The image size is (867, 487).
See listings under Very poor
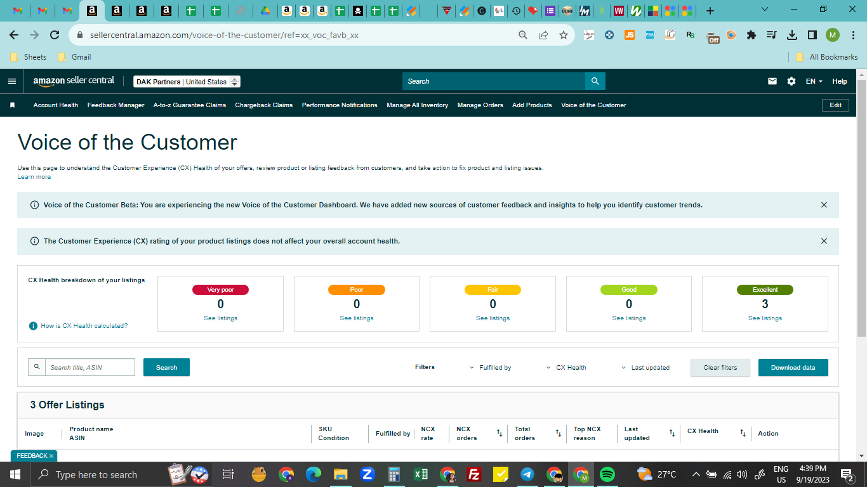(x=220, y=318)
